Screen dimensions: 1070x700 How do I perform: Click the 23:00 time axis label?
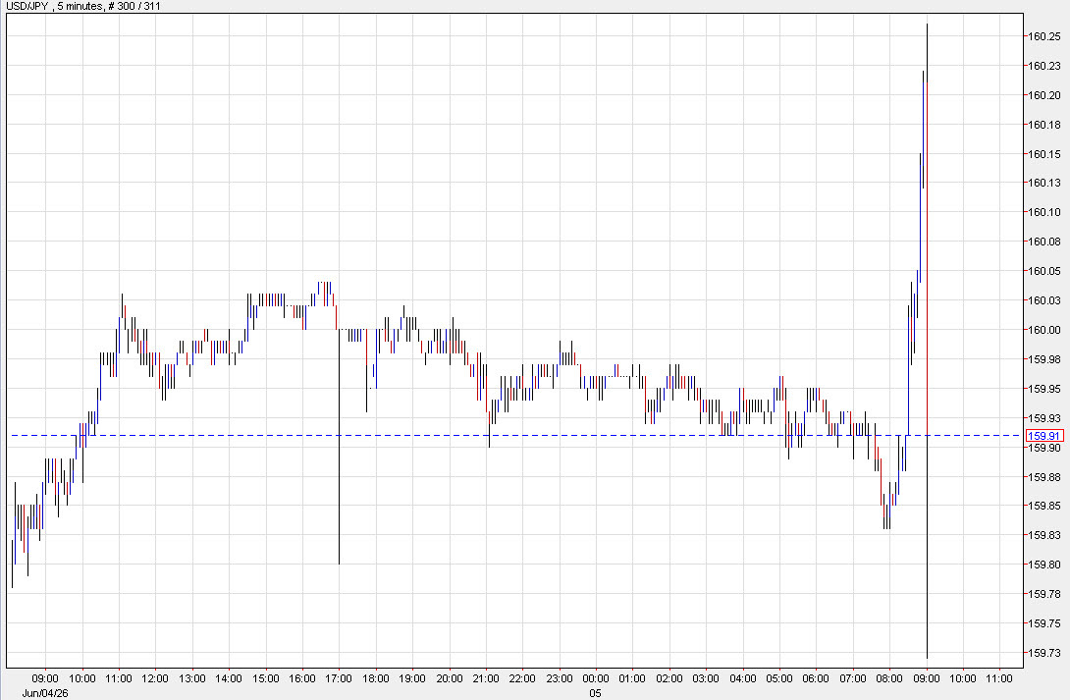(x=559, y=678)
